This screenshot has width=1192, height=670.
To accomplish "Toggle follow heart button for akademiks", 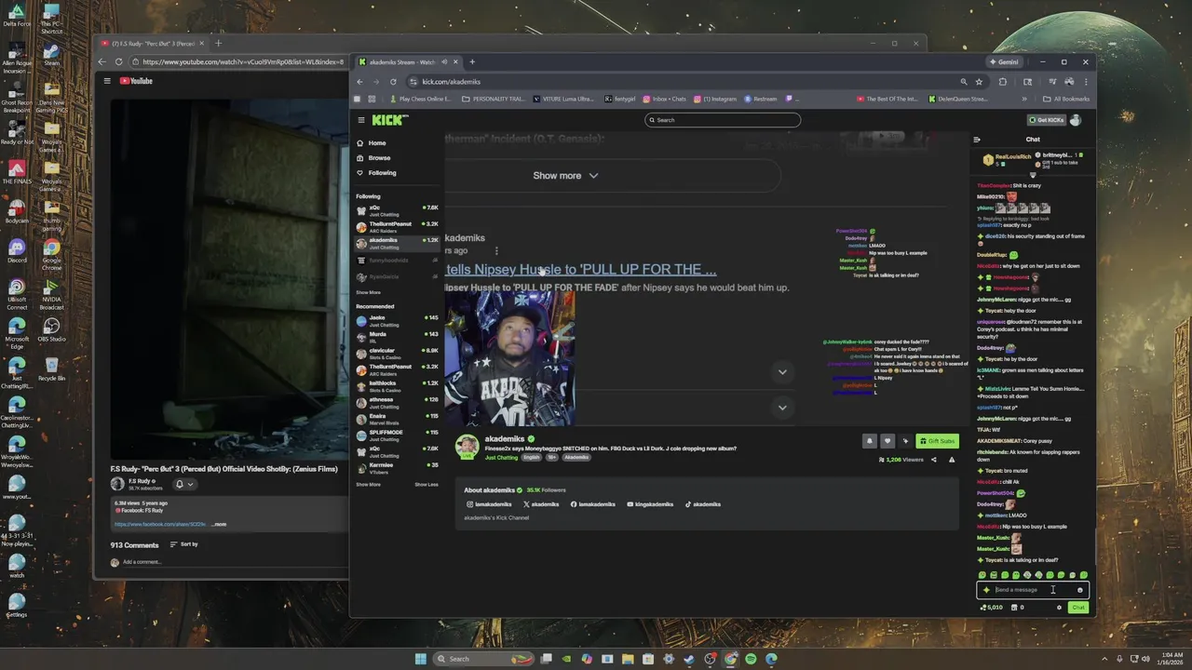I will pos(887,441).
